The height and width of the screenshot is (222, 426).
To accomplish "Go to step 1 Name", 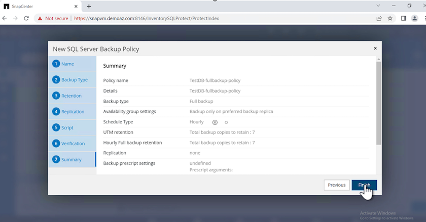I will (72, 64).
